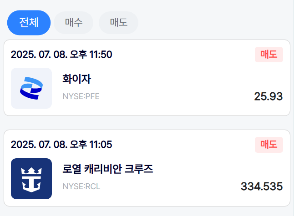Click the 매도 badge on the 로열 캐리비안 card
This screenshot has height=216, width=294.
click(x=269, y=145)
